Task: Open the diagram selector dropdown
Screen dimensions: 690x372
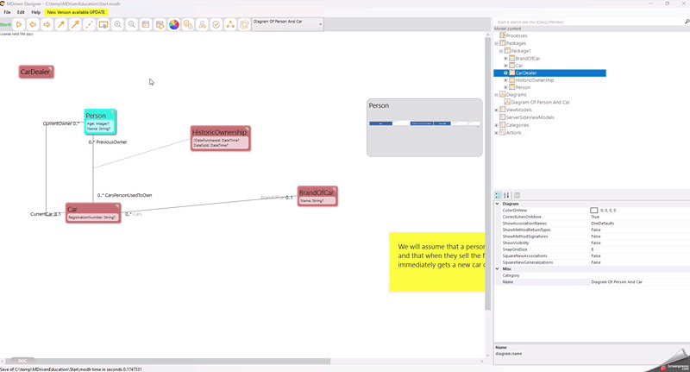Action: (320, 25)
